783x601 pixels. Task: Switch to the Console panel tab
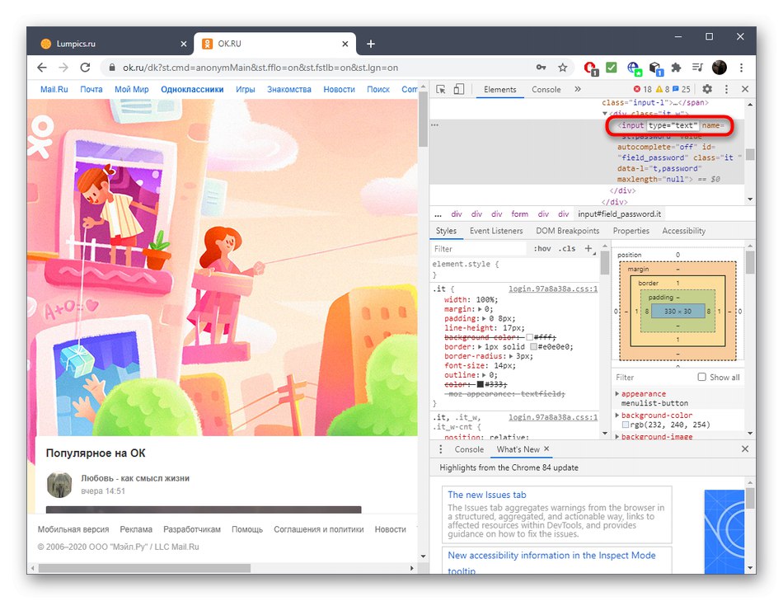pos(546,89)
